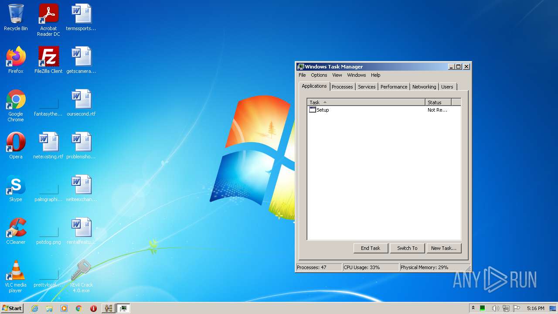Click the End Task button
558x314 pixels.
tap(371, 248)
